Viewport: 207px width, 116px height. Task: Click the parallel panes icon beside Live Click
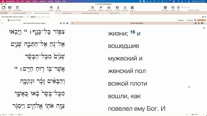[195, 20]
